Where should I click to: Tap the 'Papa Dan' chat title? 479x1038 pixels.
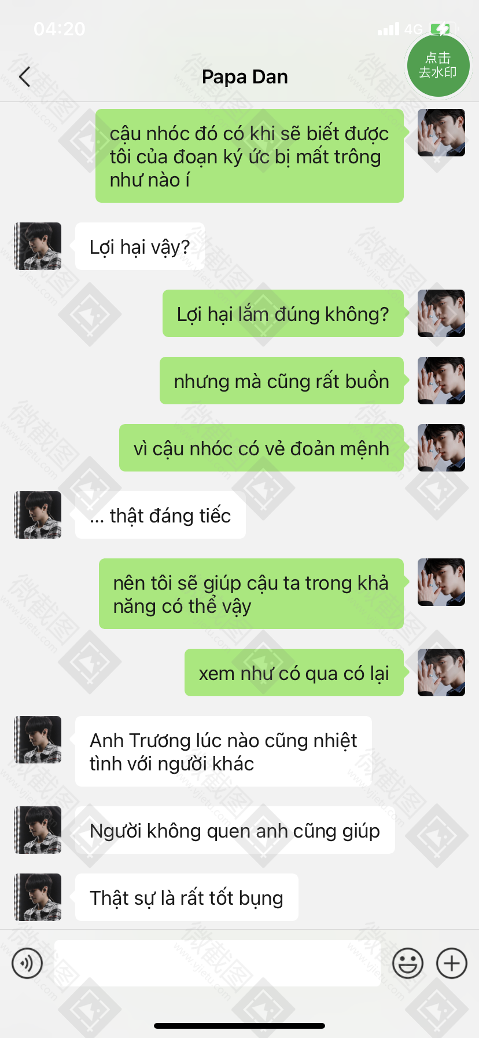pos(245,76)
